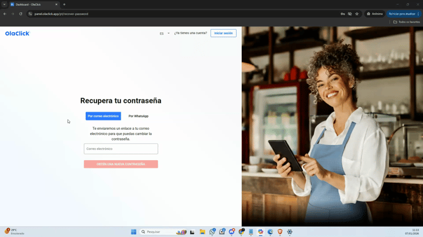The width and height of the screenshot is (423, 237).
Task: Click the Anônima incognito indicator
Action: (x=374, y=14)
